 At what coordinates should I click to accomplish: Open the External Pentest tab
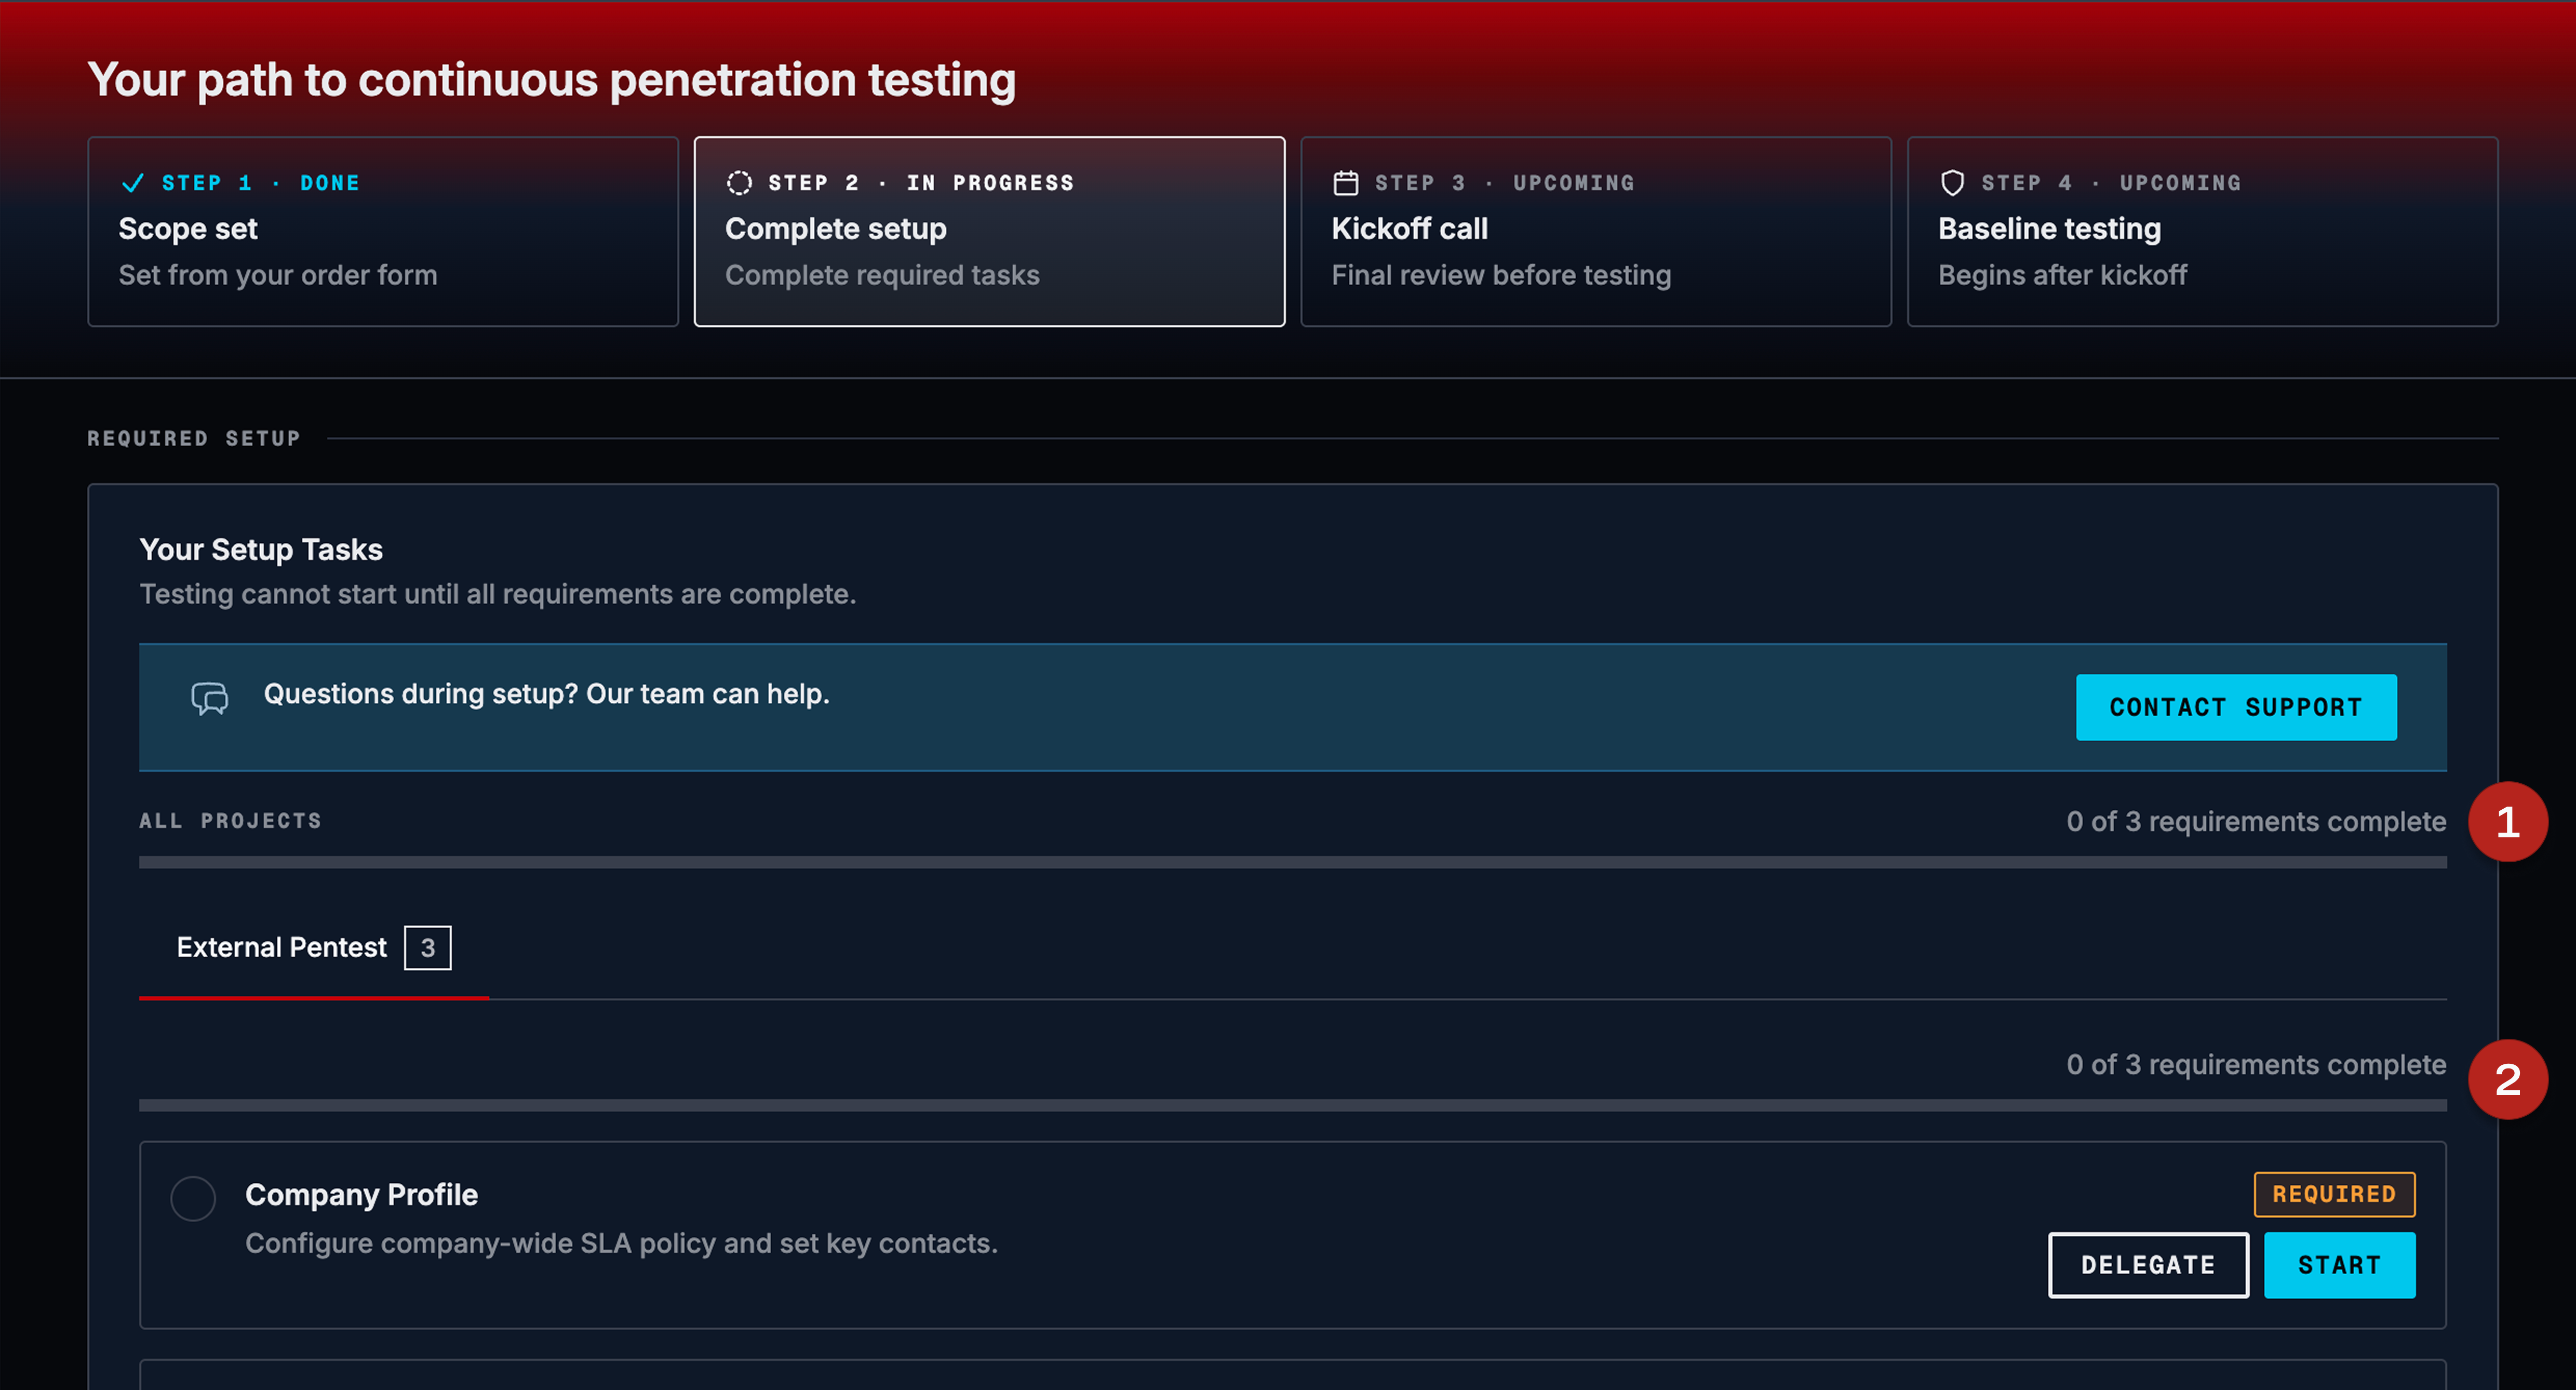(x=313, y=947)
